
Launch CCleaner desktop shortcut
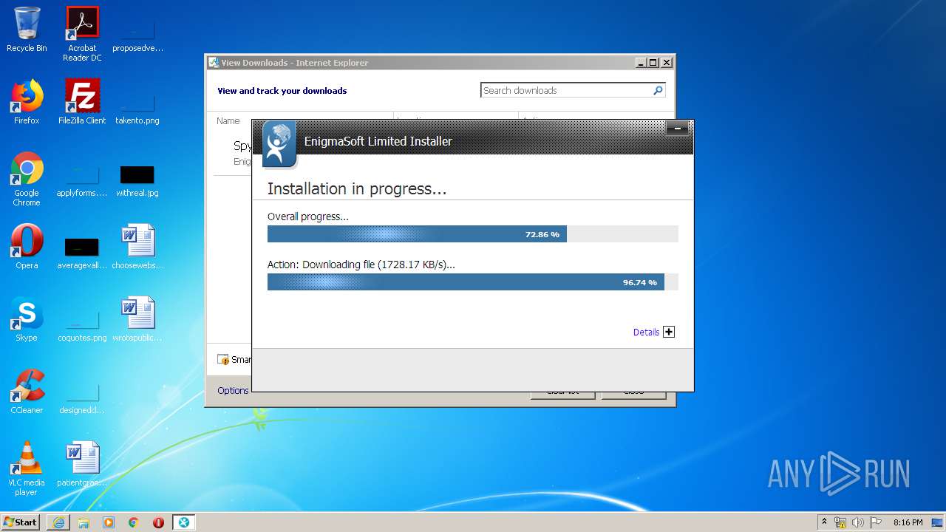27,392
